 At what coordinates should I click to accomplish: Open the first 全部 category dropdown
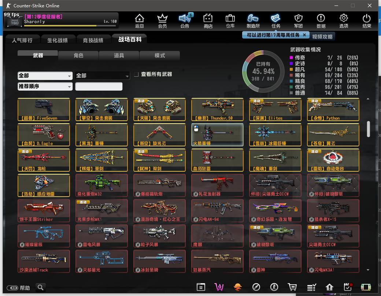pyautogui.click(x=45, y=76)
